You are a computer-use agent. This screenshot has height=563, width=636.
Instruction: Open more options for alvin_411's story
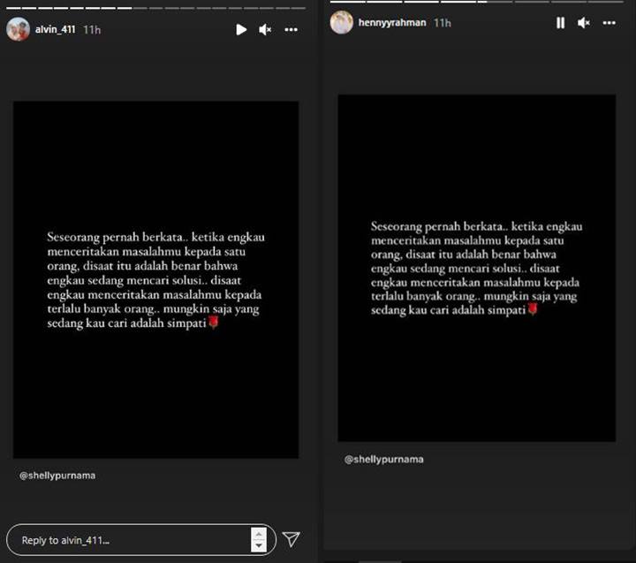click(x=291, y=30)
